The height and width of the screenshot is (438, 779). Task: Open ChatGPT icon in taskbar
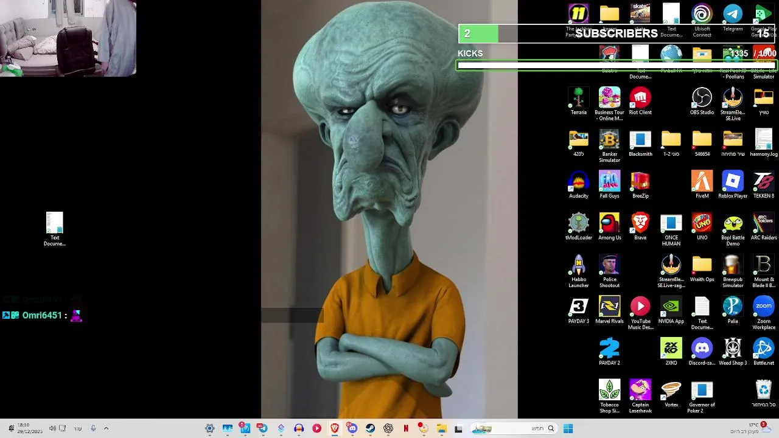click(x=388, y=428)
